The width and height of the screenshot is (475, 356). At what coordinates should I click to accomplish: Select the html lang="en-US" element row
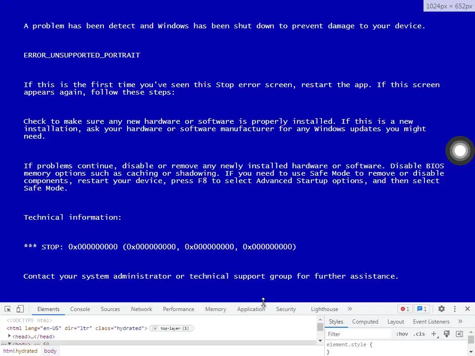(x=77, y=328)
